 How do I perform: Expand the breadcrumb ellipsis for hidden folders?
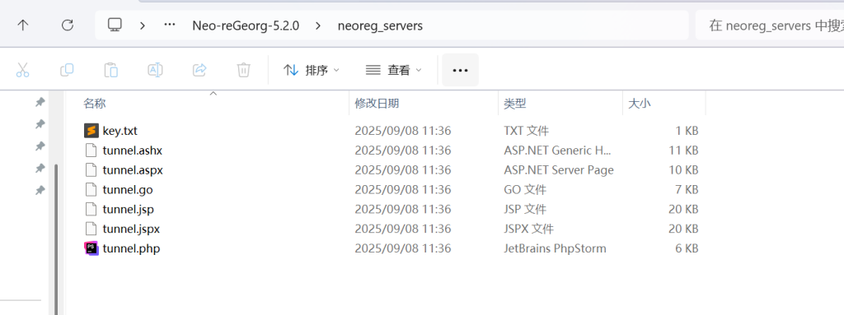pyautogui.click(x=170, y=25)
